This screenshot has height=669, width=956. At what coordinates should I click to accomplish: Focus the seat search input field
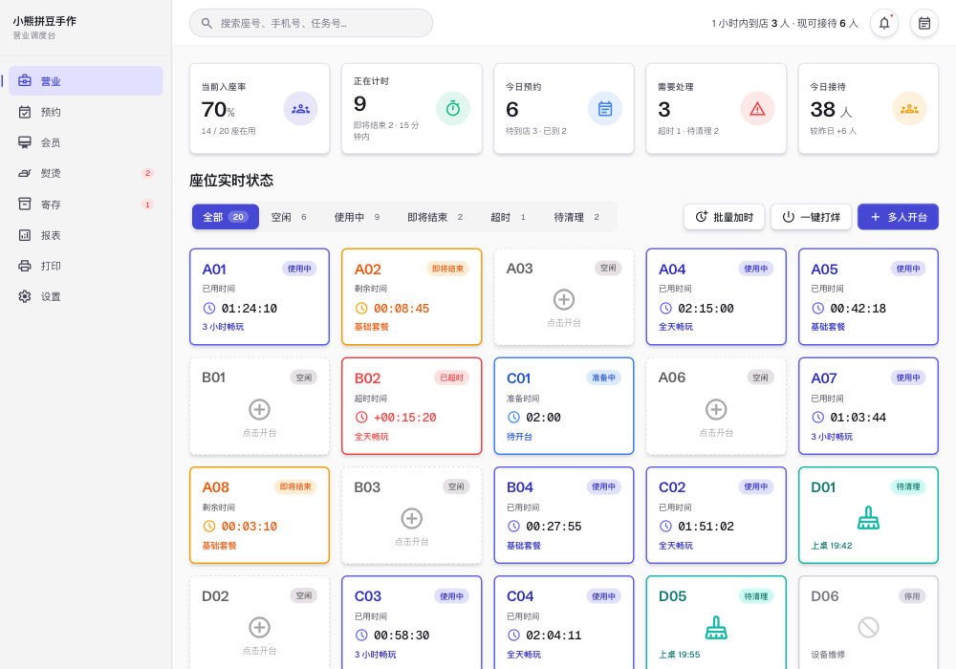(311, 23)
